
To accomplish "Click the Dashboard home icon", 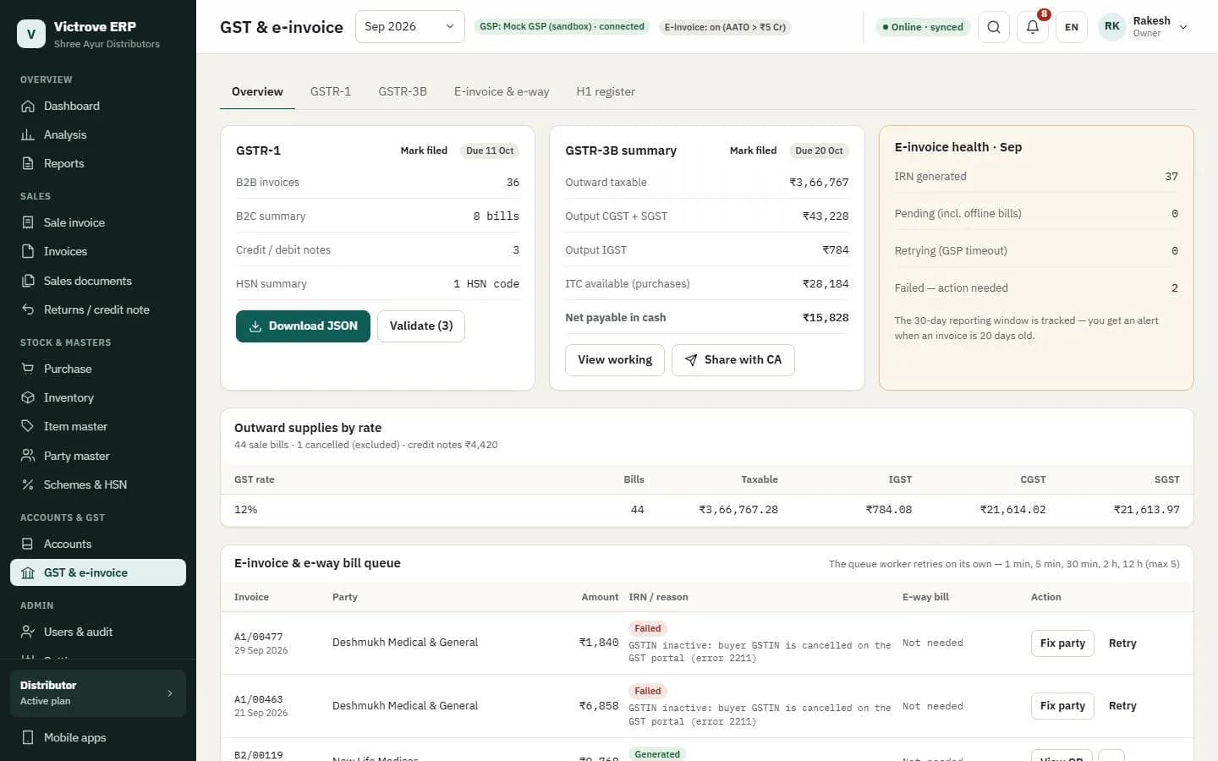I will (x=28, y=106).
